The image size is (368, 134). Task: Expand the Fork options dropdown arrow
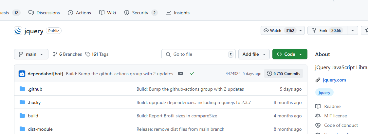[353, 30]
